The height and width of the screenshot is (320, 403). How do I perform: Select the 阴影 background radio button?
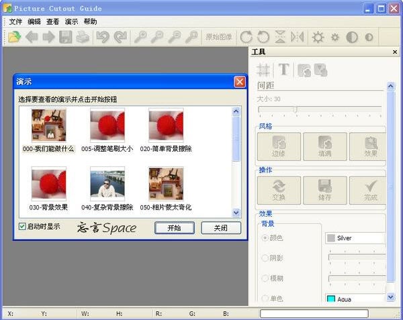(265, 258)
